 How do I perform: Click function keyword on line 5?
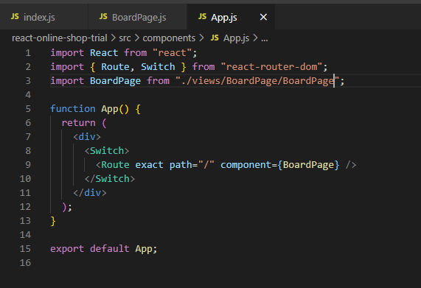(x=73, y=108)
